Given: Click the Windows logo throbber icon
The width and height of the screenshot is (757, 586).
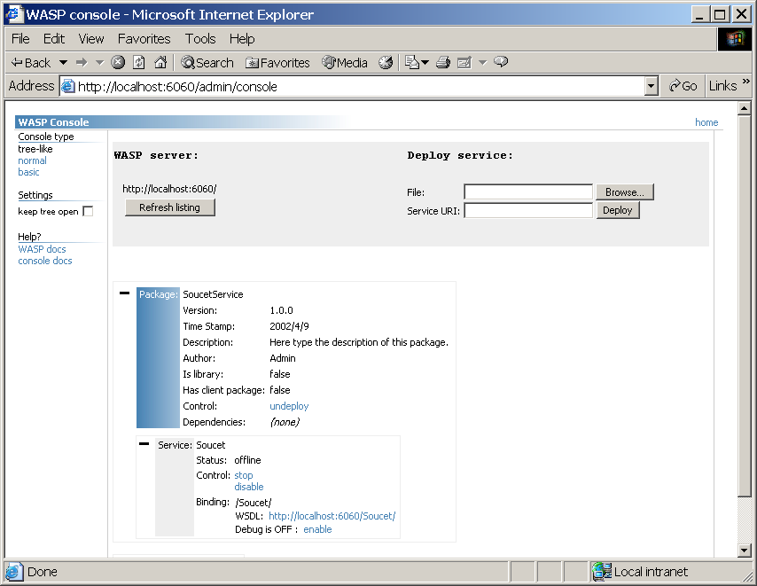Looking at the screenshot, I should coord(734,39).
